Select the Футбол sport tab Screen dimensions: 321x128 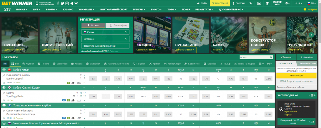[28, 64]
